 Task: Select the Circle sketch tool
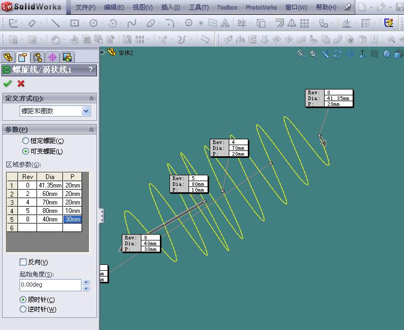pos(93,23)
